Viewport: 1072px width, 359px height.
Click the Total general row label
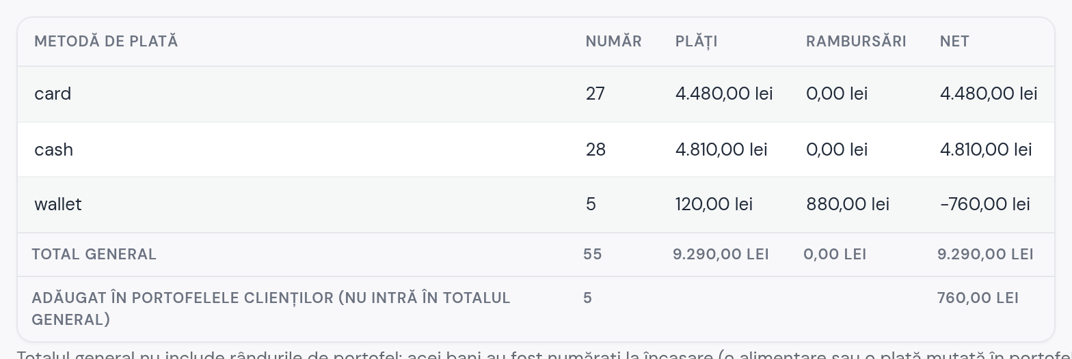[94, 254]
